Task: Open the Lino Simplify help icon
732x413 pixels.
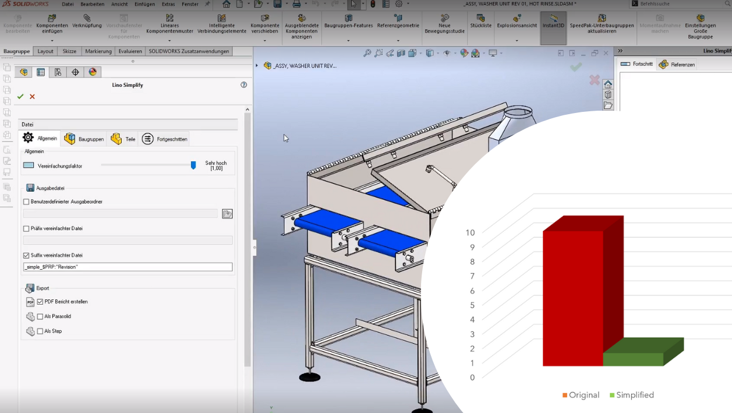Action: point(243,85)
